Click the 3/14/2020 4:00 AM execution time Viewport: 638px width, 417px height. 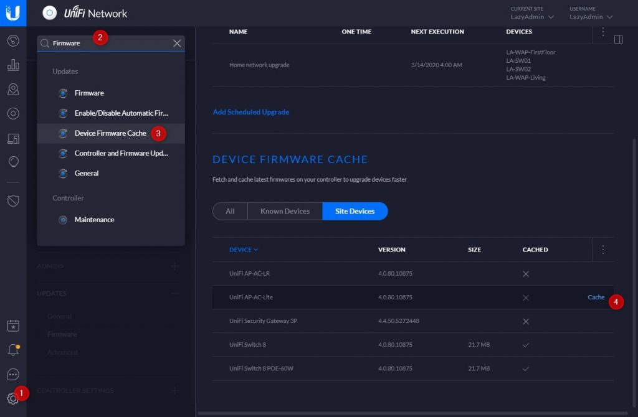tap(437, 65)
